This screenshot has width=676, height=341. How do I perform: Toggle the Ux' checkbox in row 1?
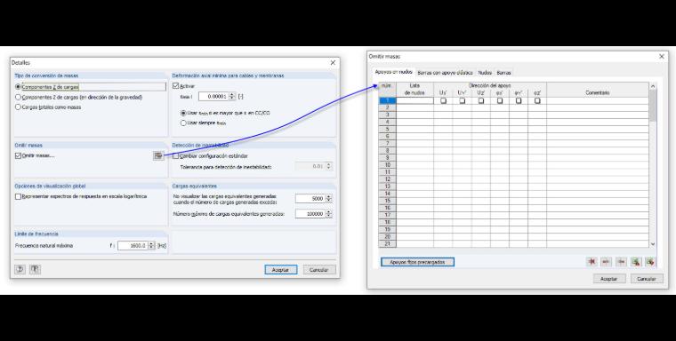pyautogui.click(x=443, y=100)
